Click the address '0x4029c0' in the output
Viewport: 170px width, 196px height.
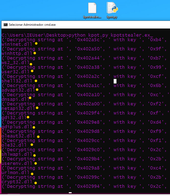(x=88, y=150)
